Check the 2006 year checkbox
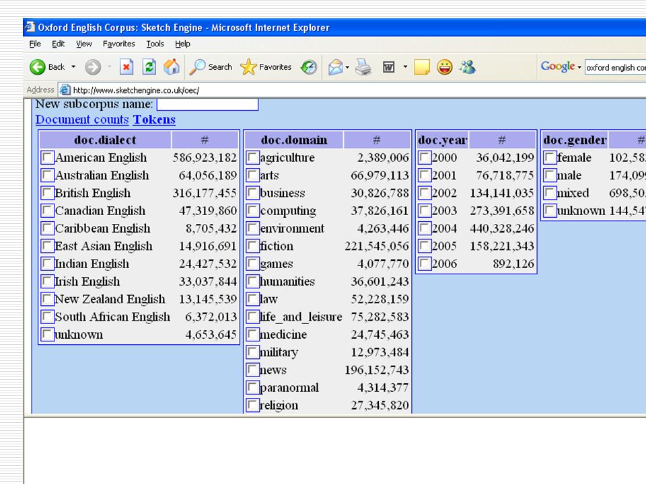Screen dimensions: 646x484 (x=425, y=264)
